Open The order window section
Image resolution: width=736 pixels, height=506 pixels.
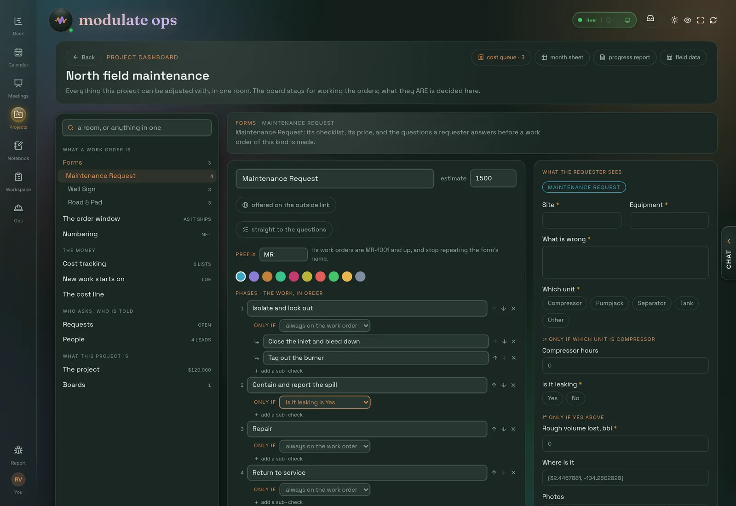(137, 218)
